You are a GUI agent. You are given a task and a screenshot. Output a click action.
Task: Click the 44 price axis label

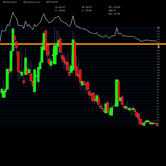tap(158, 112)
